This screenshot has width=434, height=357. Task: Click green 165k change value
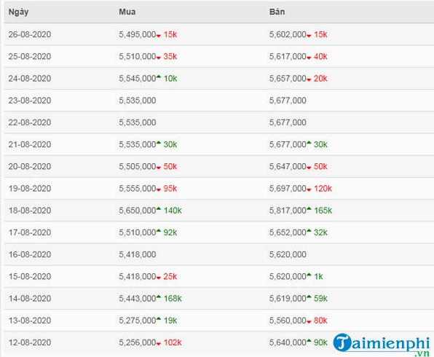click(323, 211)
